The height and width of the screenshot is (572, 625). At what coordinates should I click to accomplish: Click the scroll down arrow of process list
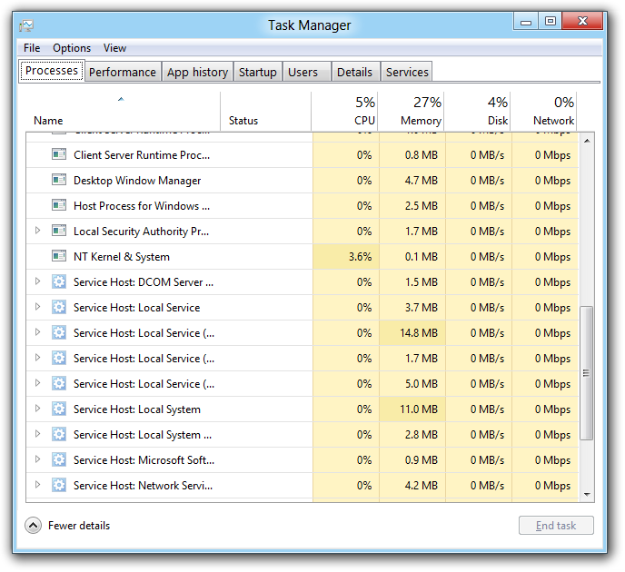587,495
